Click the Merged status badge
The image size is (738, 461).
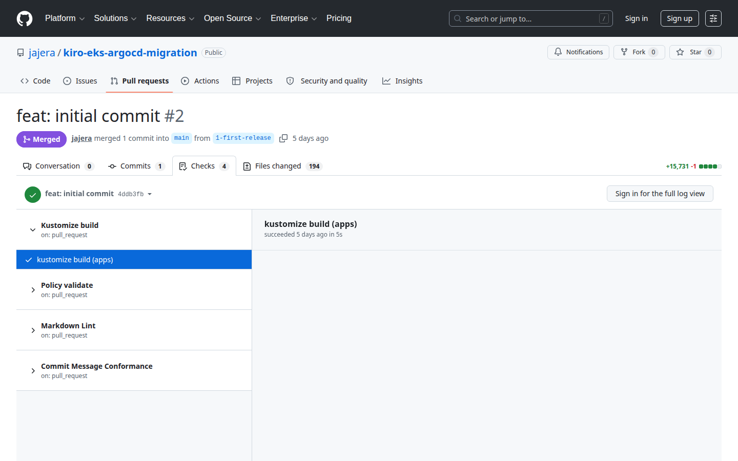click(42, 139)
